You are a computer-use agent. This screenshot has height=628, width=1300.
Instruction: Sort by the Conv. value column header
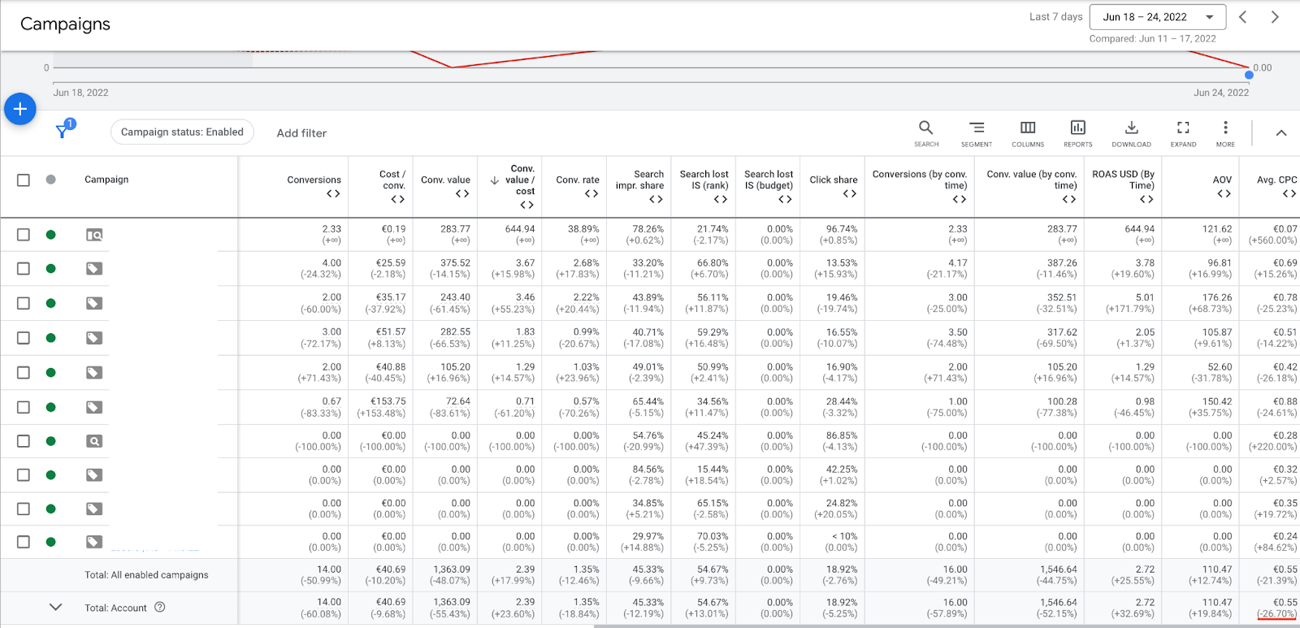[445, 180]
